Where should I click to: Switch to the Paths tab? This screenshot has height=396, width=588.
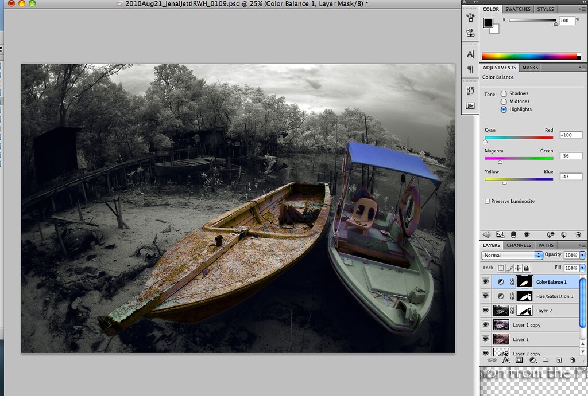click(x=546, y=245)
